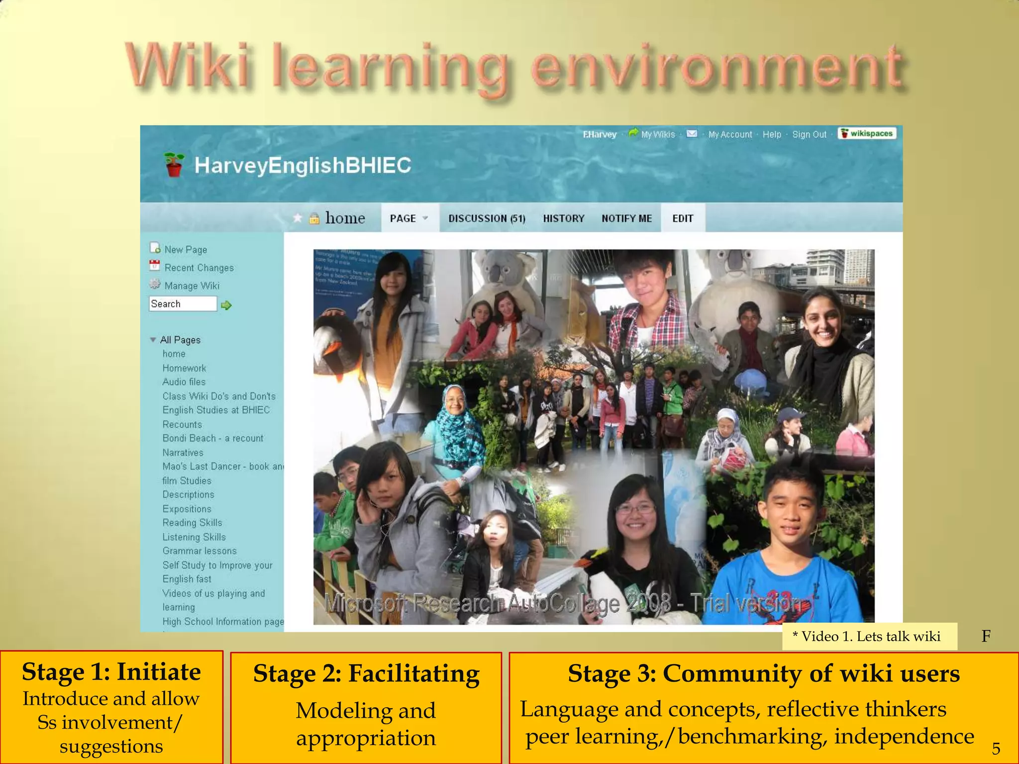Click the wikispaces logo badge
1019x764 pixels.
coord(867,133)
